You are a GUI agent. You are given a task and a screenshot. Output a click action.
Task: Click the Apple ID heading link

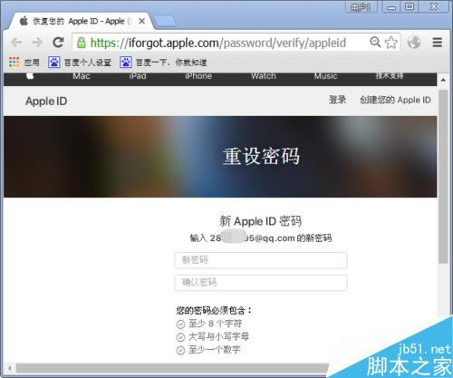click(x=46, y=102)
